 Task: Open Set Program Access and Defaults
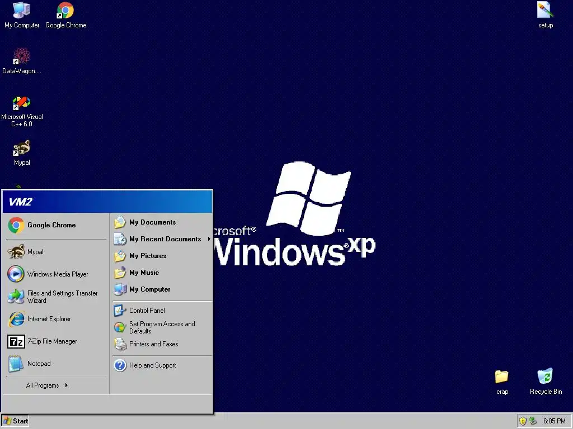click(x=162, y=327)
